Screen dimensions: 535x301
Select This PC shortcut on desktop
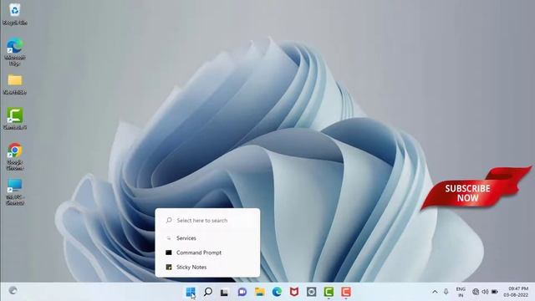[x=15, y=191]
